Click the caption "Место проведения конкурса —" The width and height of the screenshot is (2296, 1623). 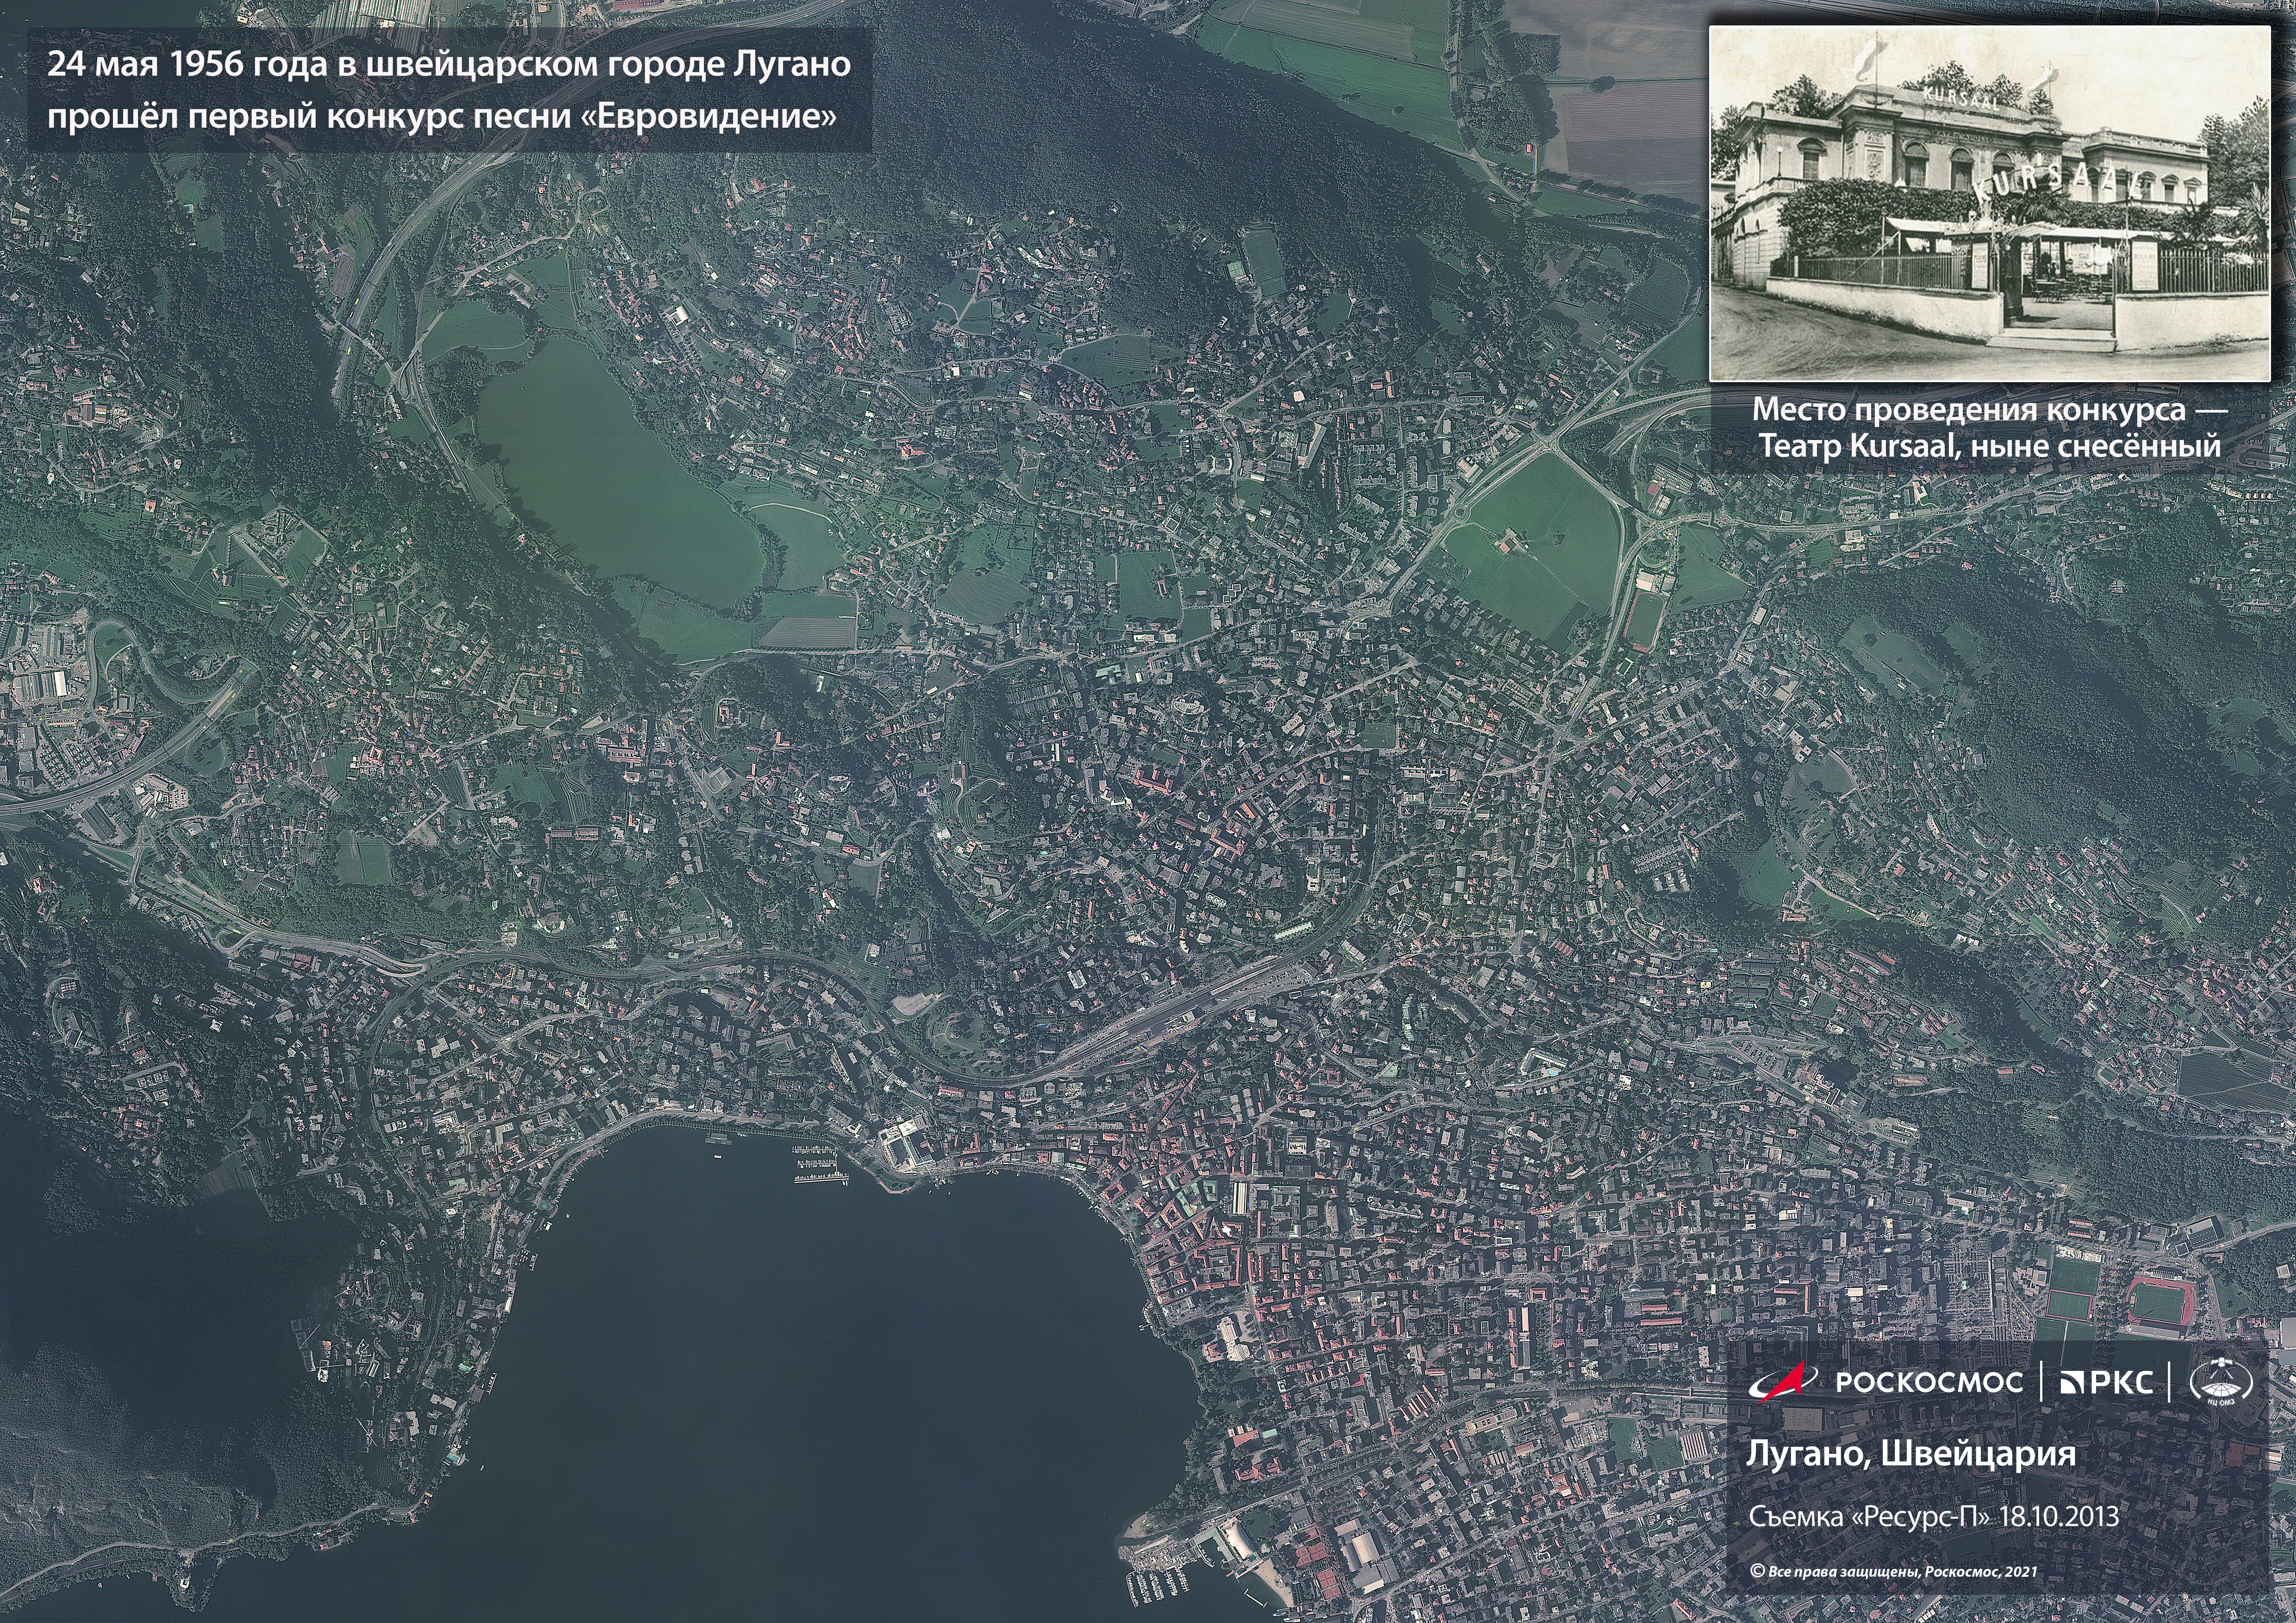coord(1989,412)
